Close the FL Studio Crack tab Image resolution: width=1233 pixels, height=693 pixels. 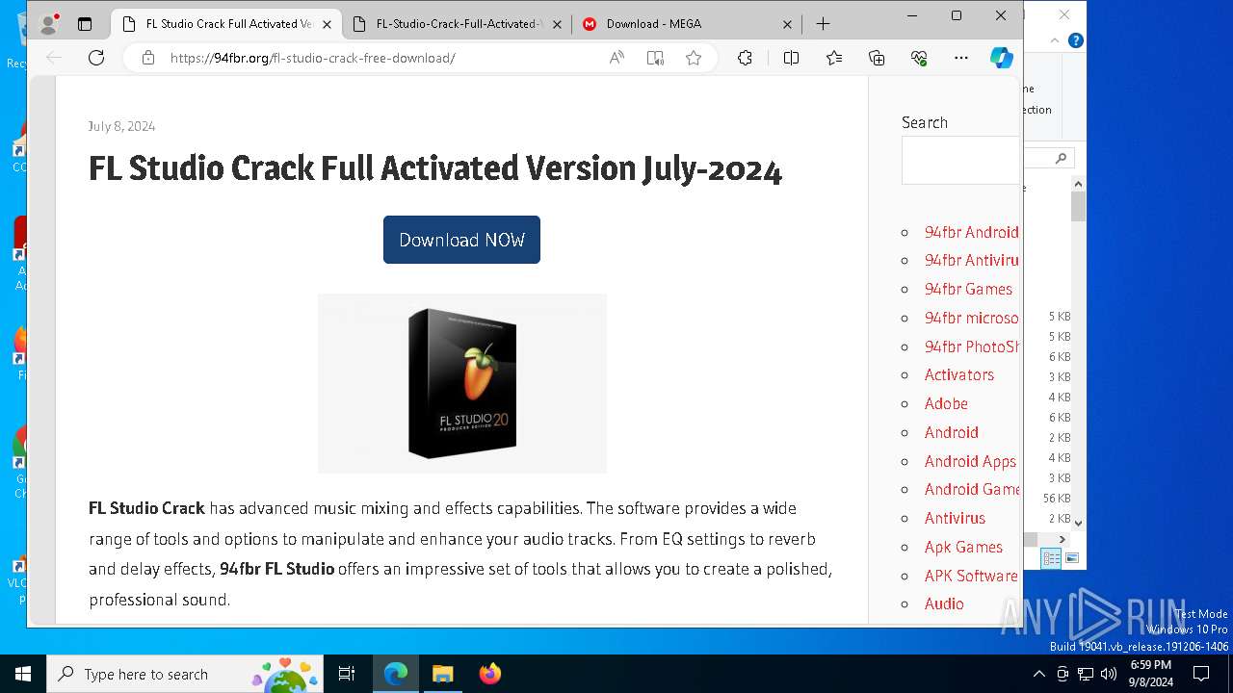tap(327, 24)
